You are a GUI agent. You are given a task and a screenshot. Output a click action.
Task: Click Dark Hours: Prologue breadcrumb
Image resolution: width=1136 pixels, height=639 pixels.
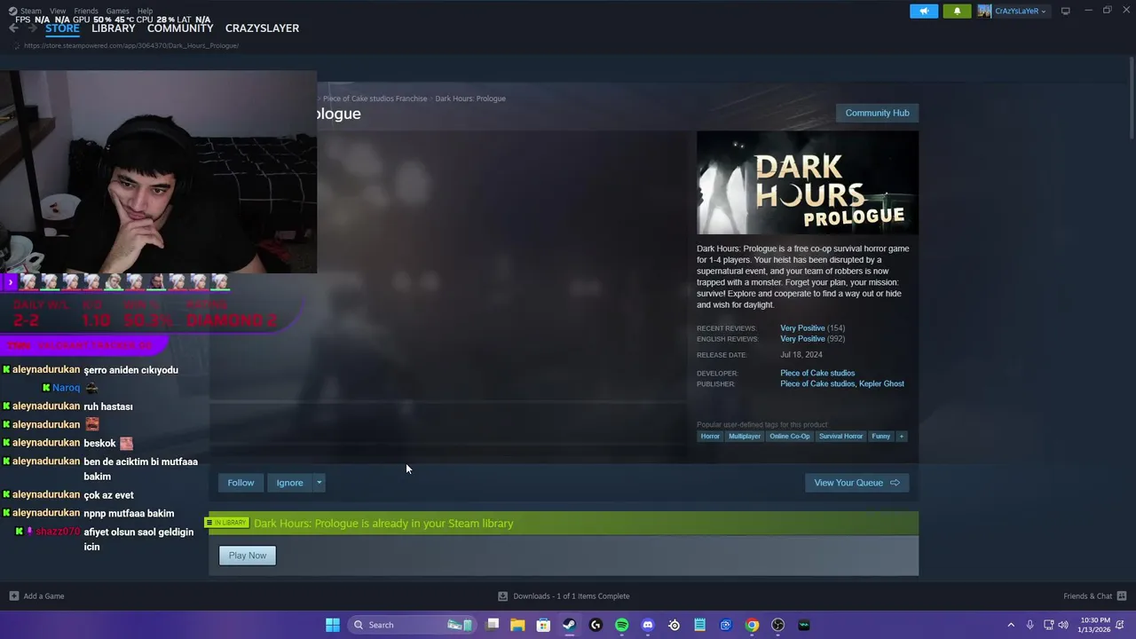pos(470,99)
